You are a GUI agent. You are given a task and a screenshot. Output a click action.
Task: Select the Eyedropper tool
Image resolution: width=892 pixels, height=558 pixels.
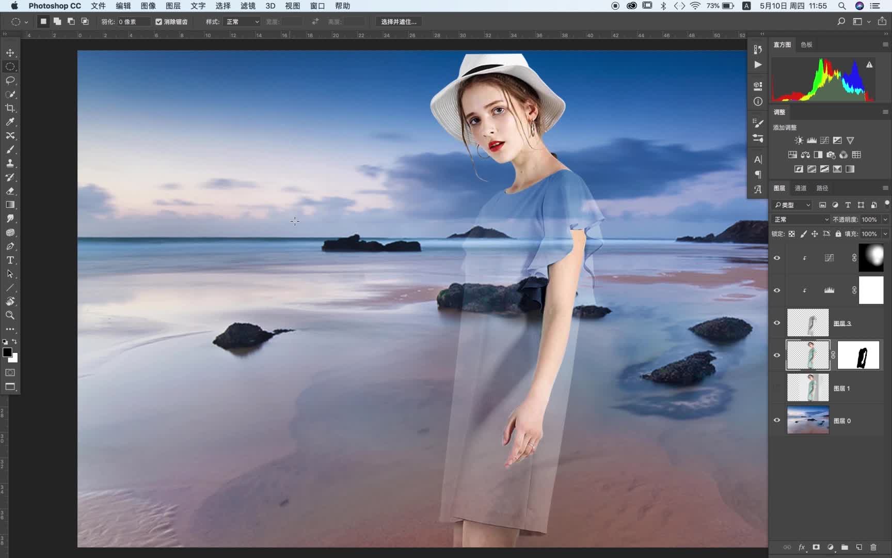coord(10,122)
